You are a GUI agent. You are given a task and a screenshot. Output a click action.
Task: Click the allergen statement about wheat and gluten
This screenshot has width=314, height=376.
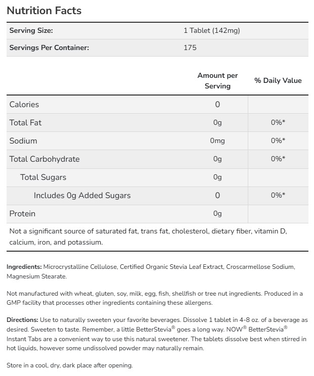click(161, 298)
